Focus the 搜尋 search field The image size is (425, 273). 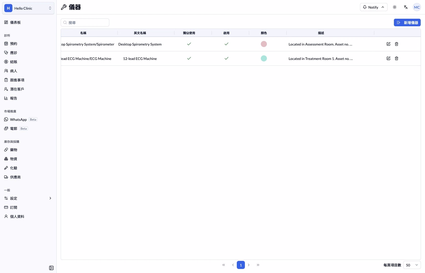[x=85, y=22]
